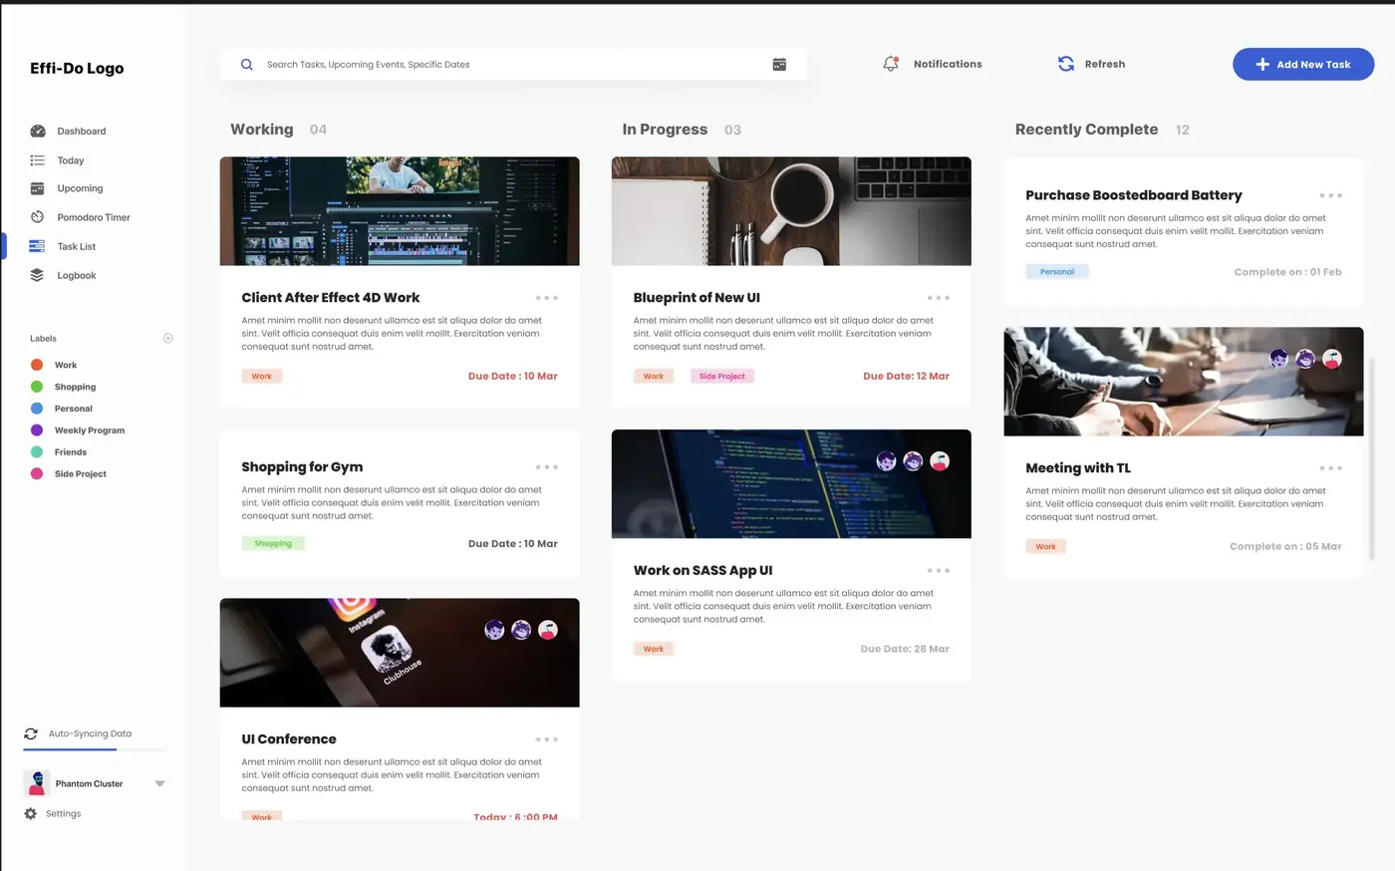The image size is (1395, 871).
Task: Click first avatar on UI Conference image
Action: (494, 630)
